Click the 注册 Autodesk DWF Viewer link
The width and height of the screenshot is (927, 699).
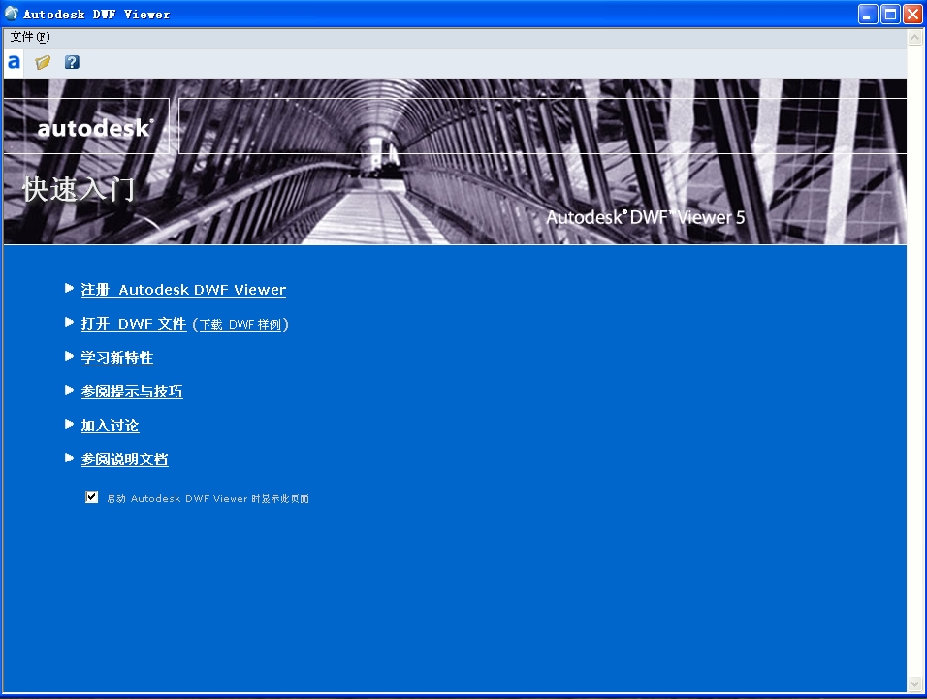183,290
